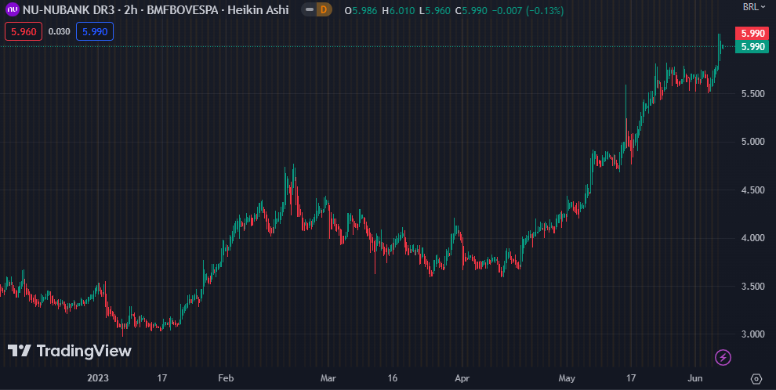Viewport: 776px width, 390px height.
Task: Click the purple Nubank symbol logo
Action: (13, 10)
